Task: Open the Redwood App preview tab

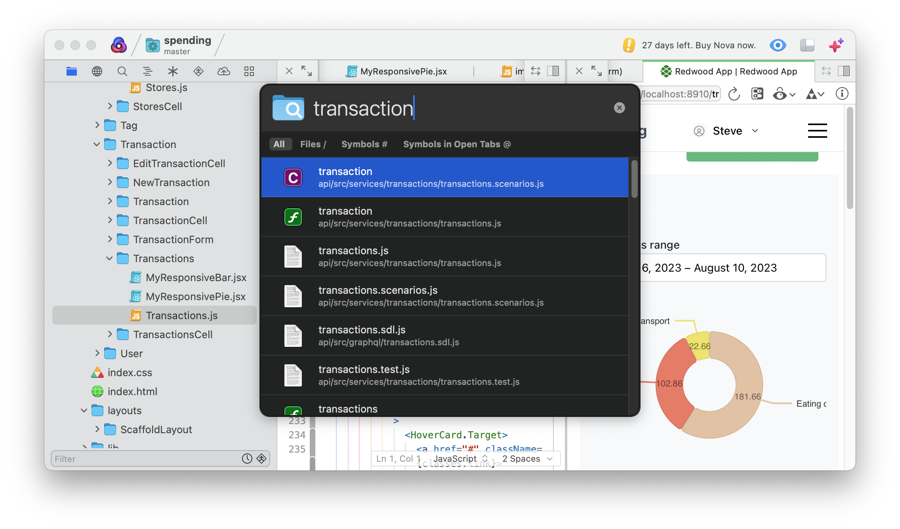Action: pyautogui.click(x=729, y=71)
